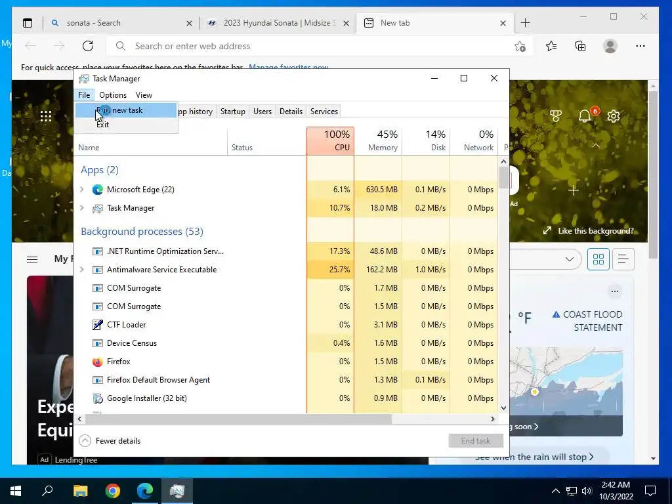
Task: Open the taskbar clock and date
Action: coord(616,491)
